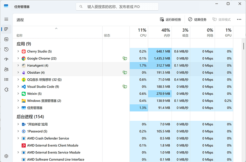Expand the Google Chrome process group

point(18,58)
